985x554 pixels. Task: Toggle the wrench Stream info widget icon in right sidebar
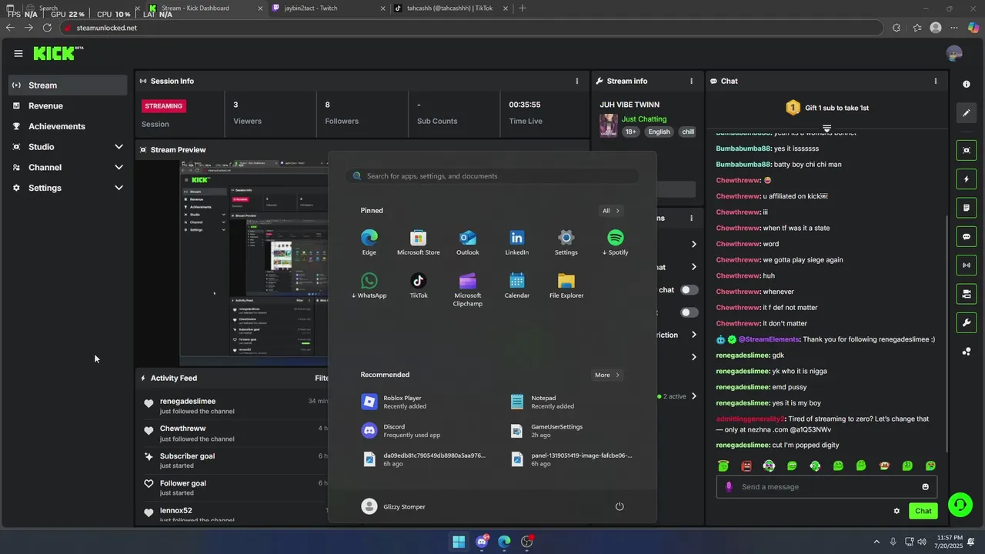click(967, 322)
